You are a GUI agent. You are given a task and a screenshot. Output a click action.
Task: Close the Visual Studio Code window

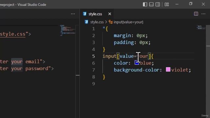click(203, 4)
